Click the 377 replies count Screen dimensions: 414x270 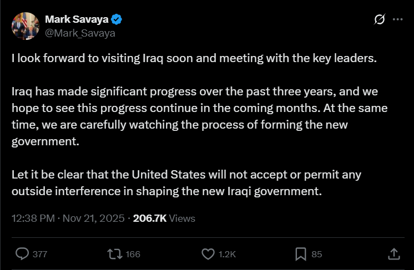(x=40, y=254)
